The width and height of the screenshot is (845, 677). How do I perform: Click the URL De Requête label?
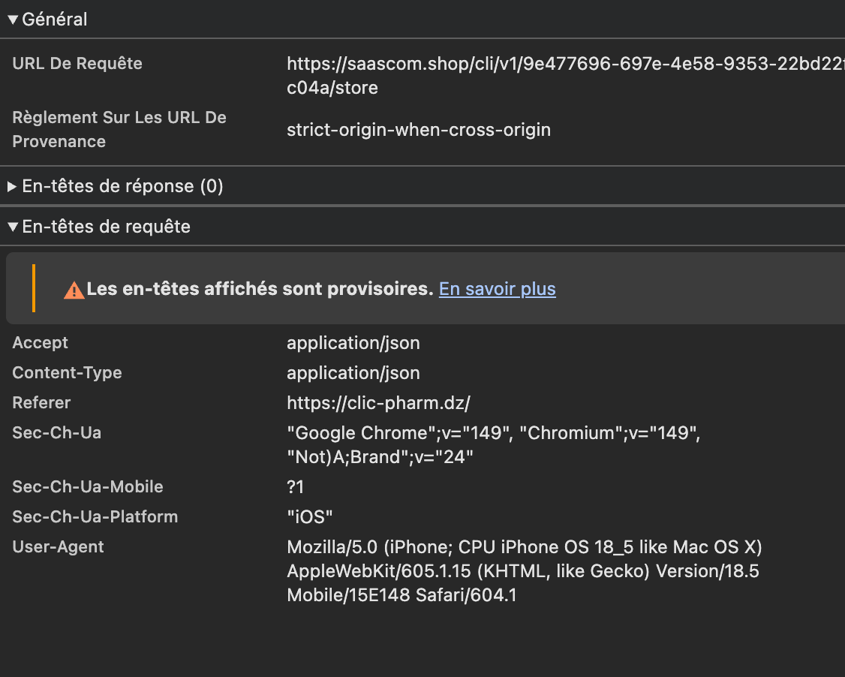[x=77, y=64]
